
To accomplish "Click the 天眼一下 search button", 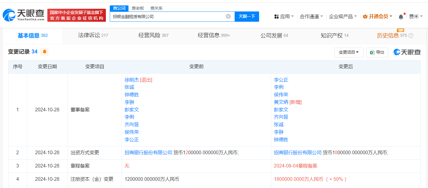I will point(247,17).
